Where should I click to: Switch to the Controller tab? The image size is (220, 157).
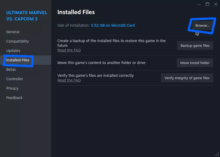[15, 79]
